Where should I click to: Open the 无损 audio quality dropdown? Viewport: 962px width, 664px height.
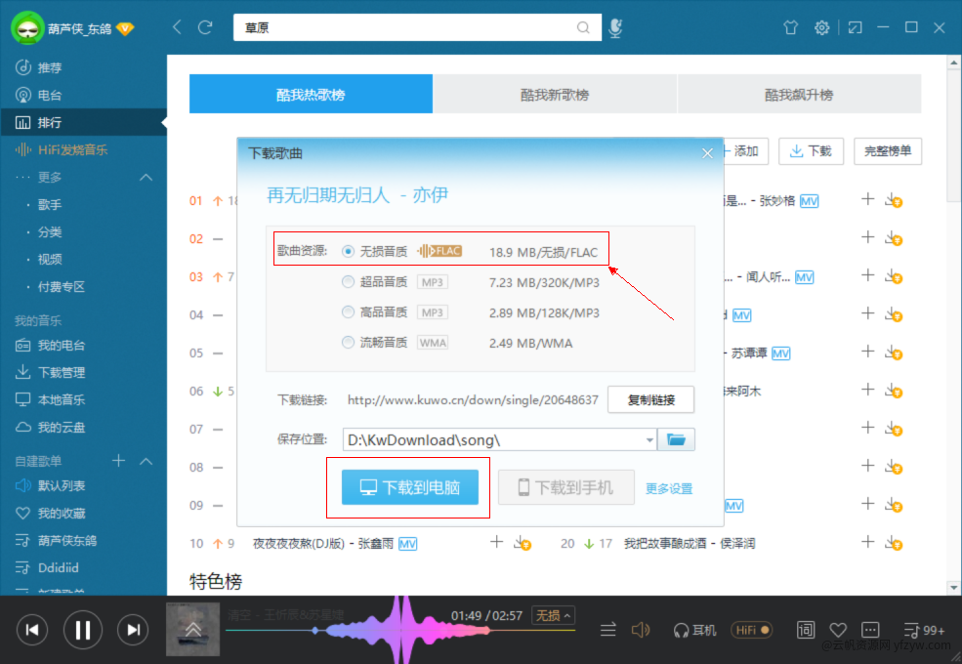click(x=553, y=615)
